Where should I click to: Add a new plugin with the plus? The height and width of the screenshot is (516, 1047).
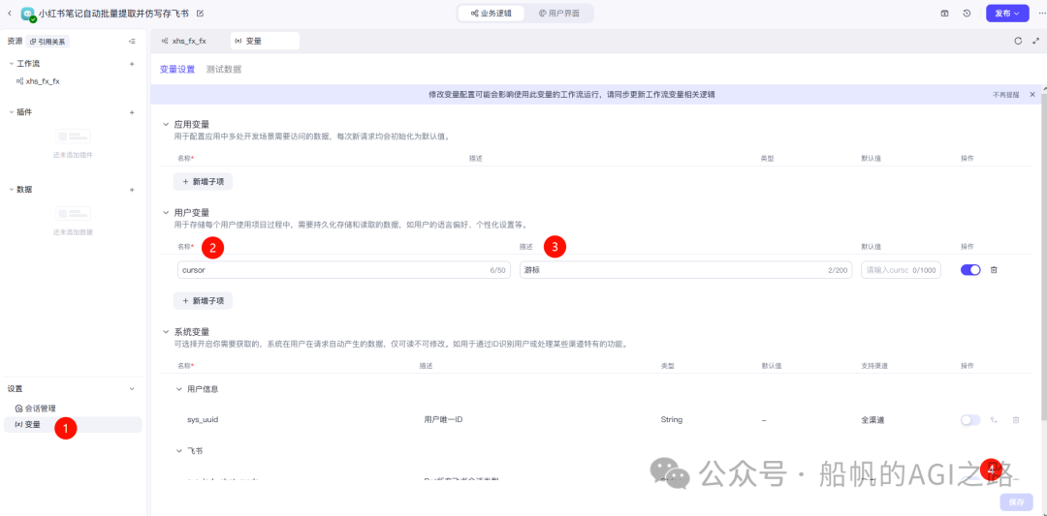pos(132,112)
